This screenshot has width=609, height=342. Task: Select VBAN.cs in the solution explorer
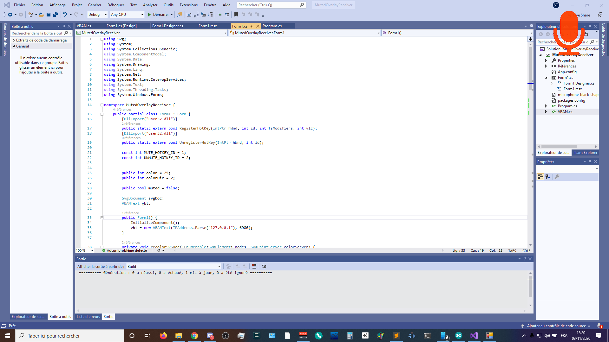[x=565, y=112]
